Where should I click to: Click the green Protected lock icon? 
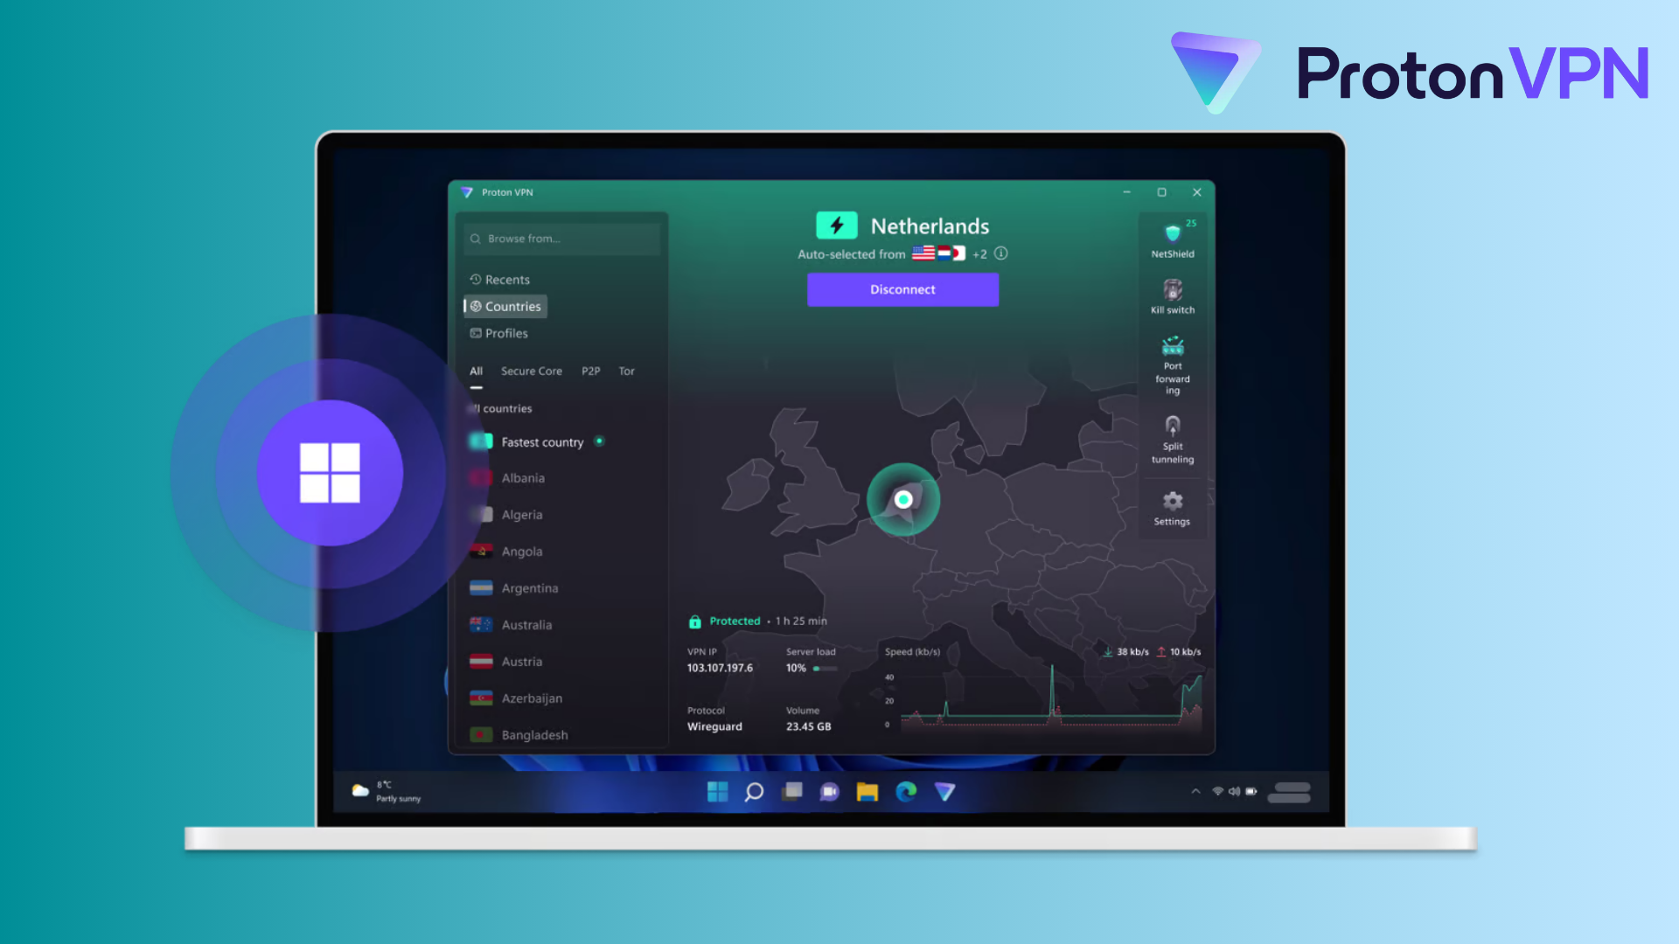694,621
